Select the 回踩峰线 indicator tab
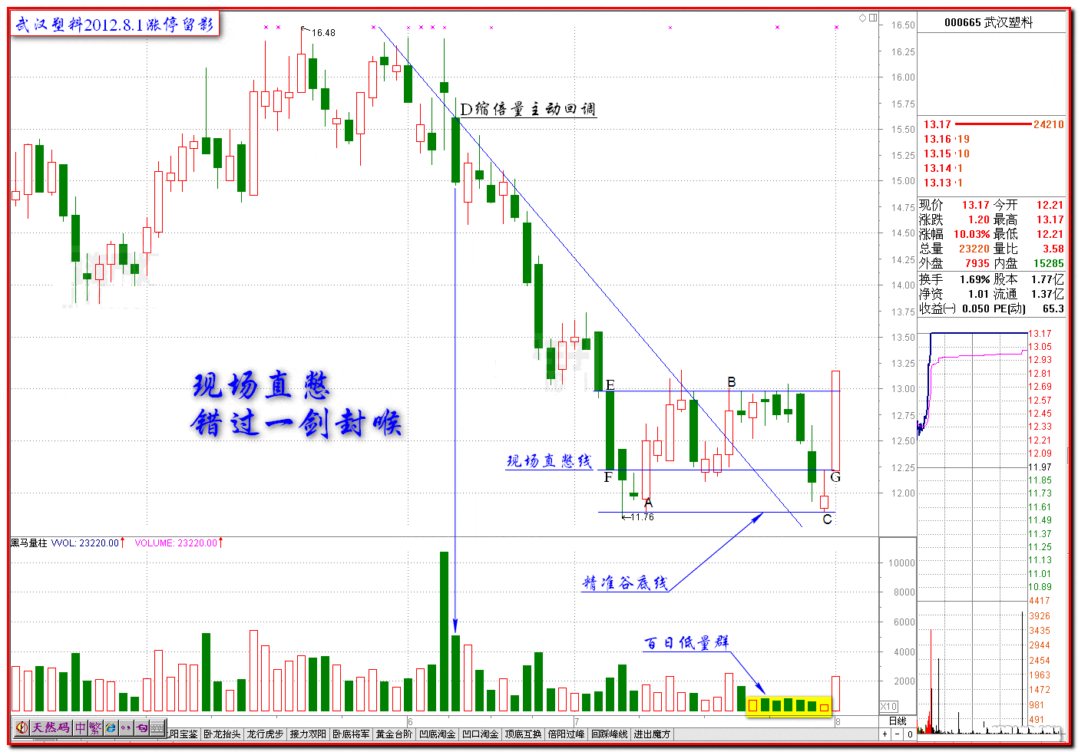Viewport: 1078px width, 752px height. pos(609,734)
